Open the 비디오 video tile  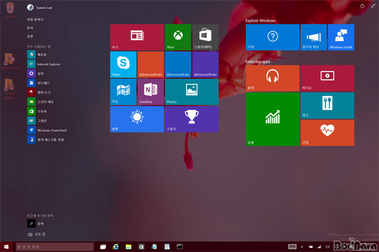click(x=327, y=78)
